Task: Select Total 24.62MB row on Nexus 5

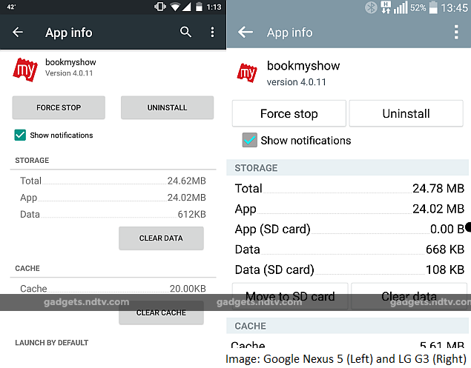Action: pyautogui.click(x=113, y=181)
